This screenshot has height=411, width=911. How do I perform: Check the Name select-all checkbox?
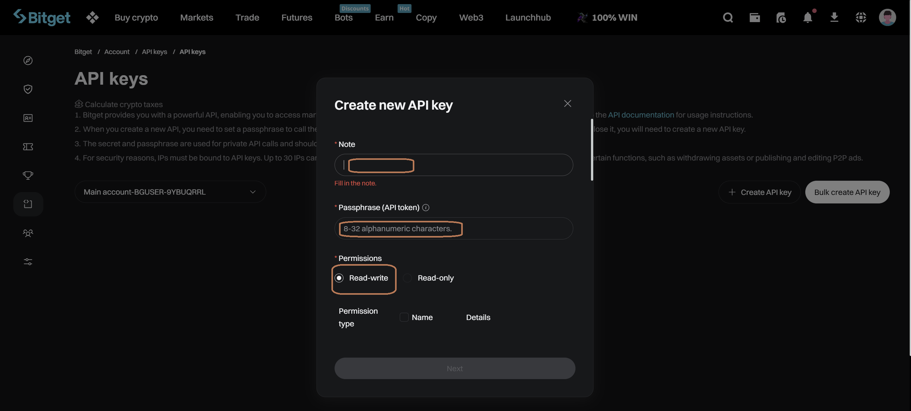[404, 317]
